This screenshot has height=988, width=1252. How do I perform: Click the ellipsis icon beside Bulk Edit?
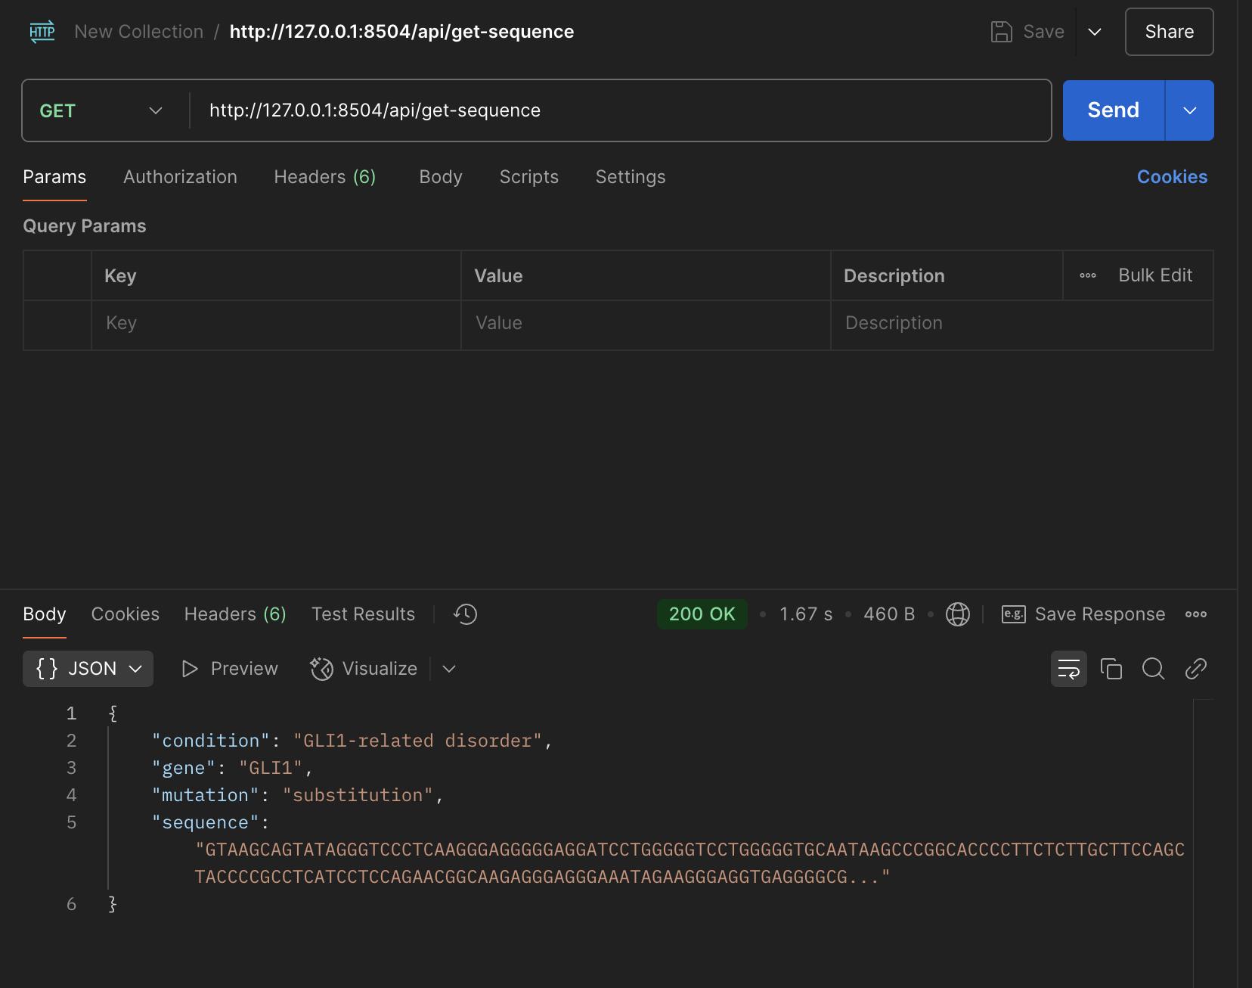coord(1087,275)
